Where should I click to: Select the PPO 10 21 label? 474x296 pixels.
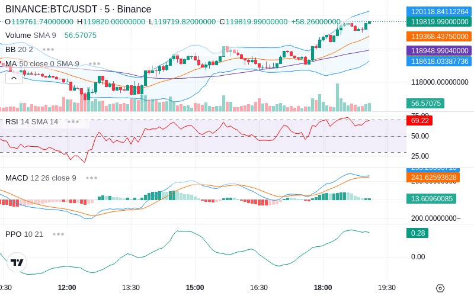coord(24,234)
